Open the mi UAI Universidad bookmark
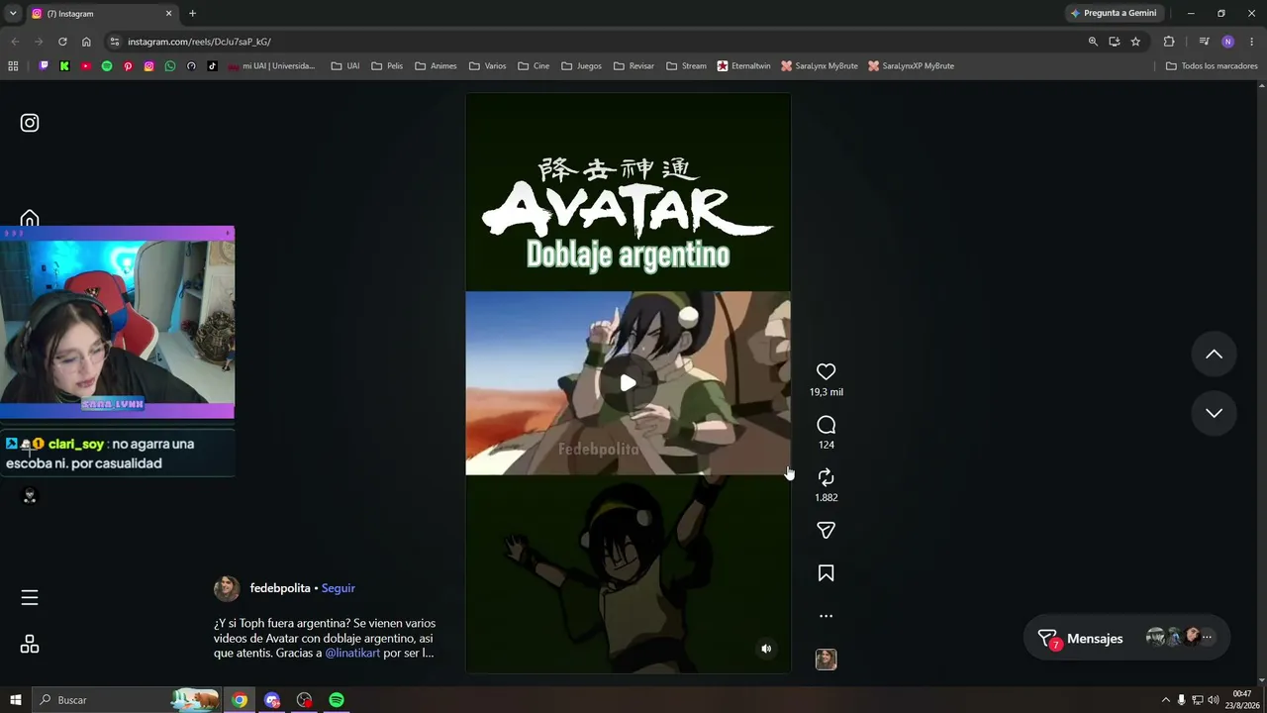Viewport: 1267px width, 713px height. [x=271, y=66]
